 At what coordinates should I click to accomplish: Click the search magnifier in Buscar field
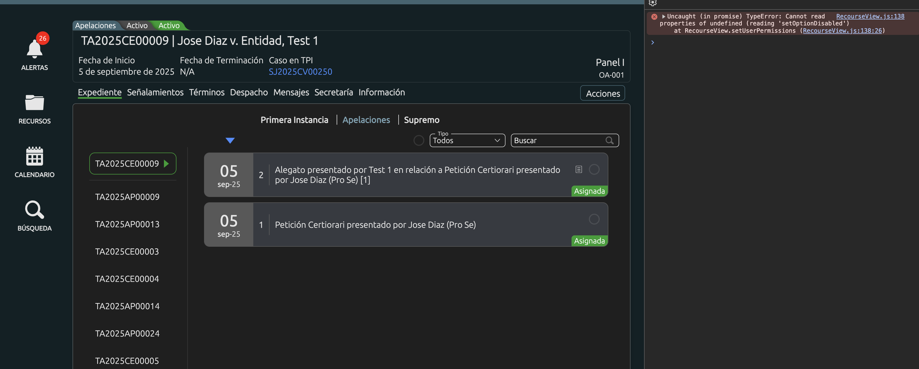(609, 140)
